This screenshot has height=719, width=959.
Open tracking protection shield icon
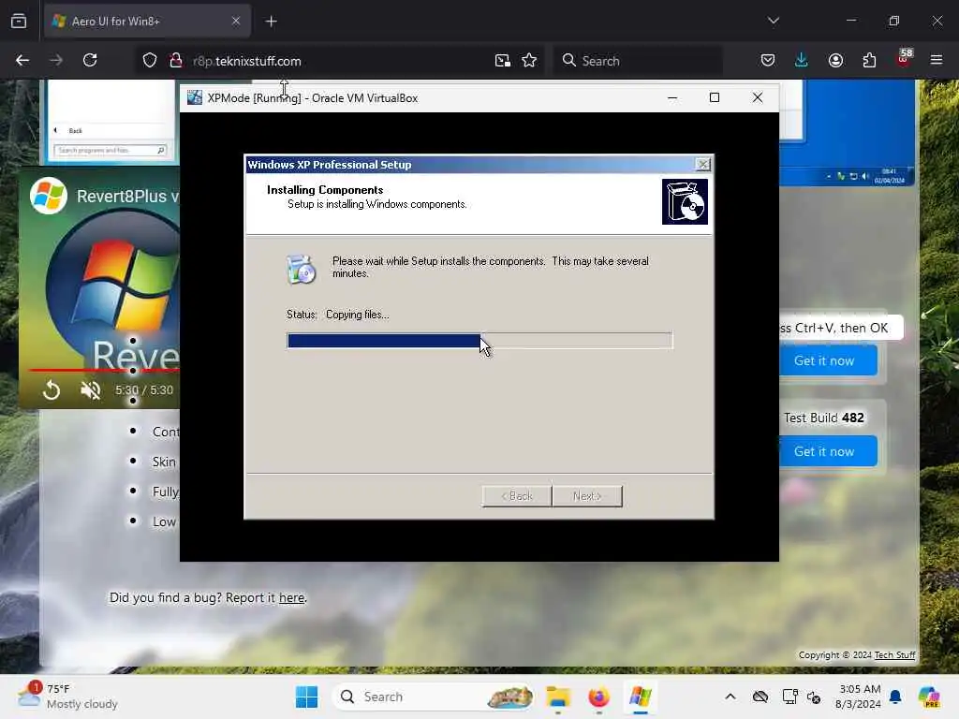pyautogui.click(x=150, y=61)
